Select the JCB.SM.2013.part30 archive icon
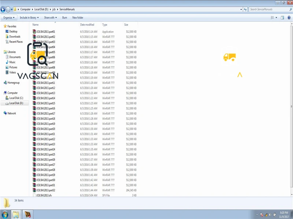The image size is (293, 219). click(34, 180)
